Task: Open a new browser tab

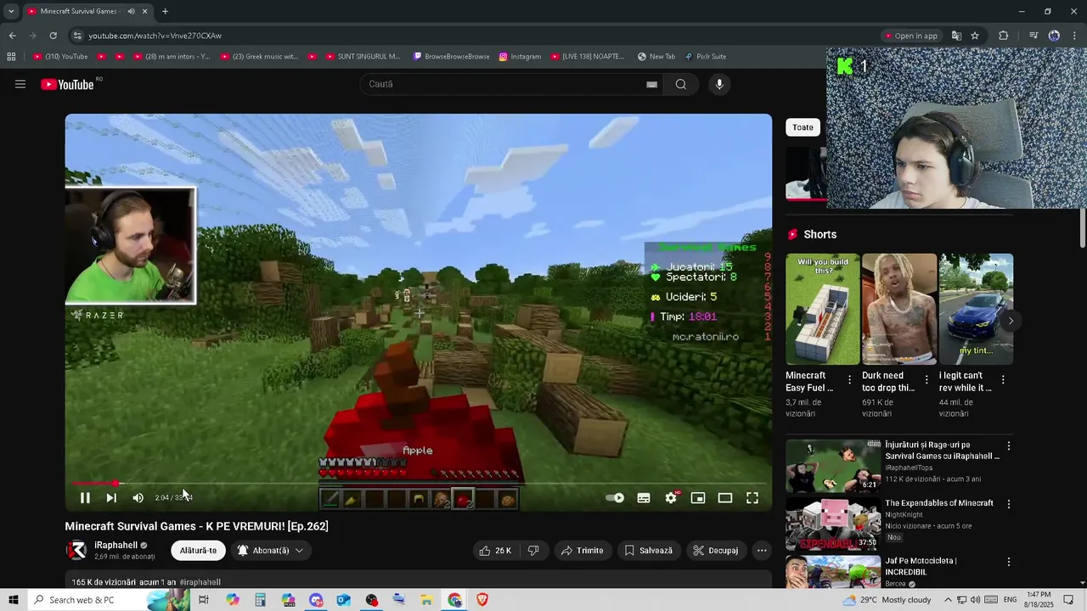Action: (x=165, y=11)
